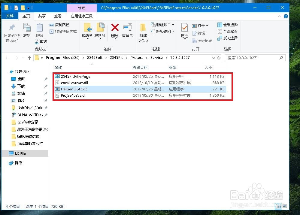
Task: Click the 粘贴 paste icon
Action: (39, 28)
